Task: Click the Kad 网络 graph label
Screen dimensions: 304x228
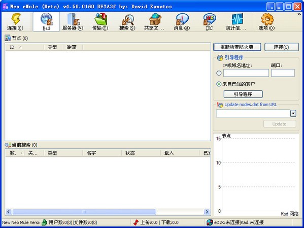Action: (x=290, y=214)
